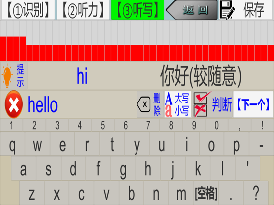Tap the letter e key
The image size is (274, 205).
[63, 144]
